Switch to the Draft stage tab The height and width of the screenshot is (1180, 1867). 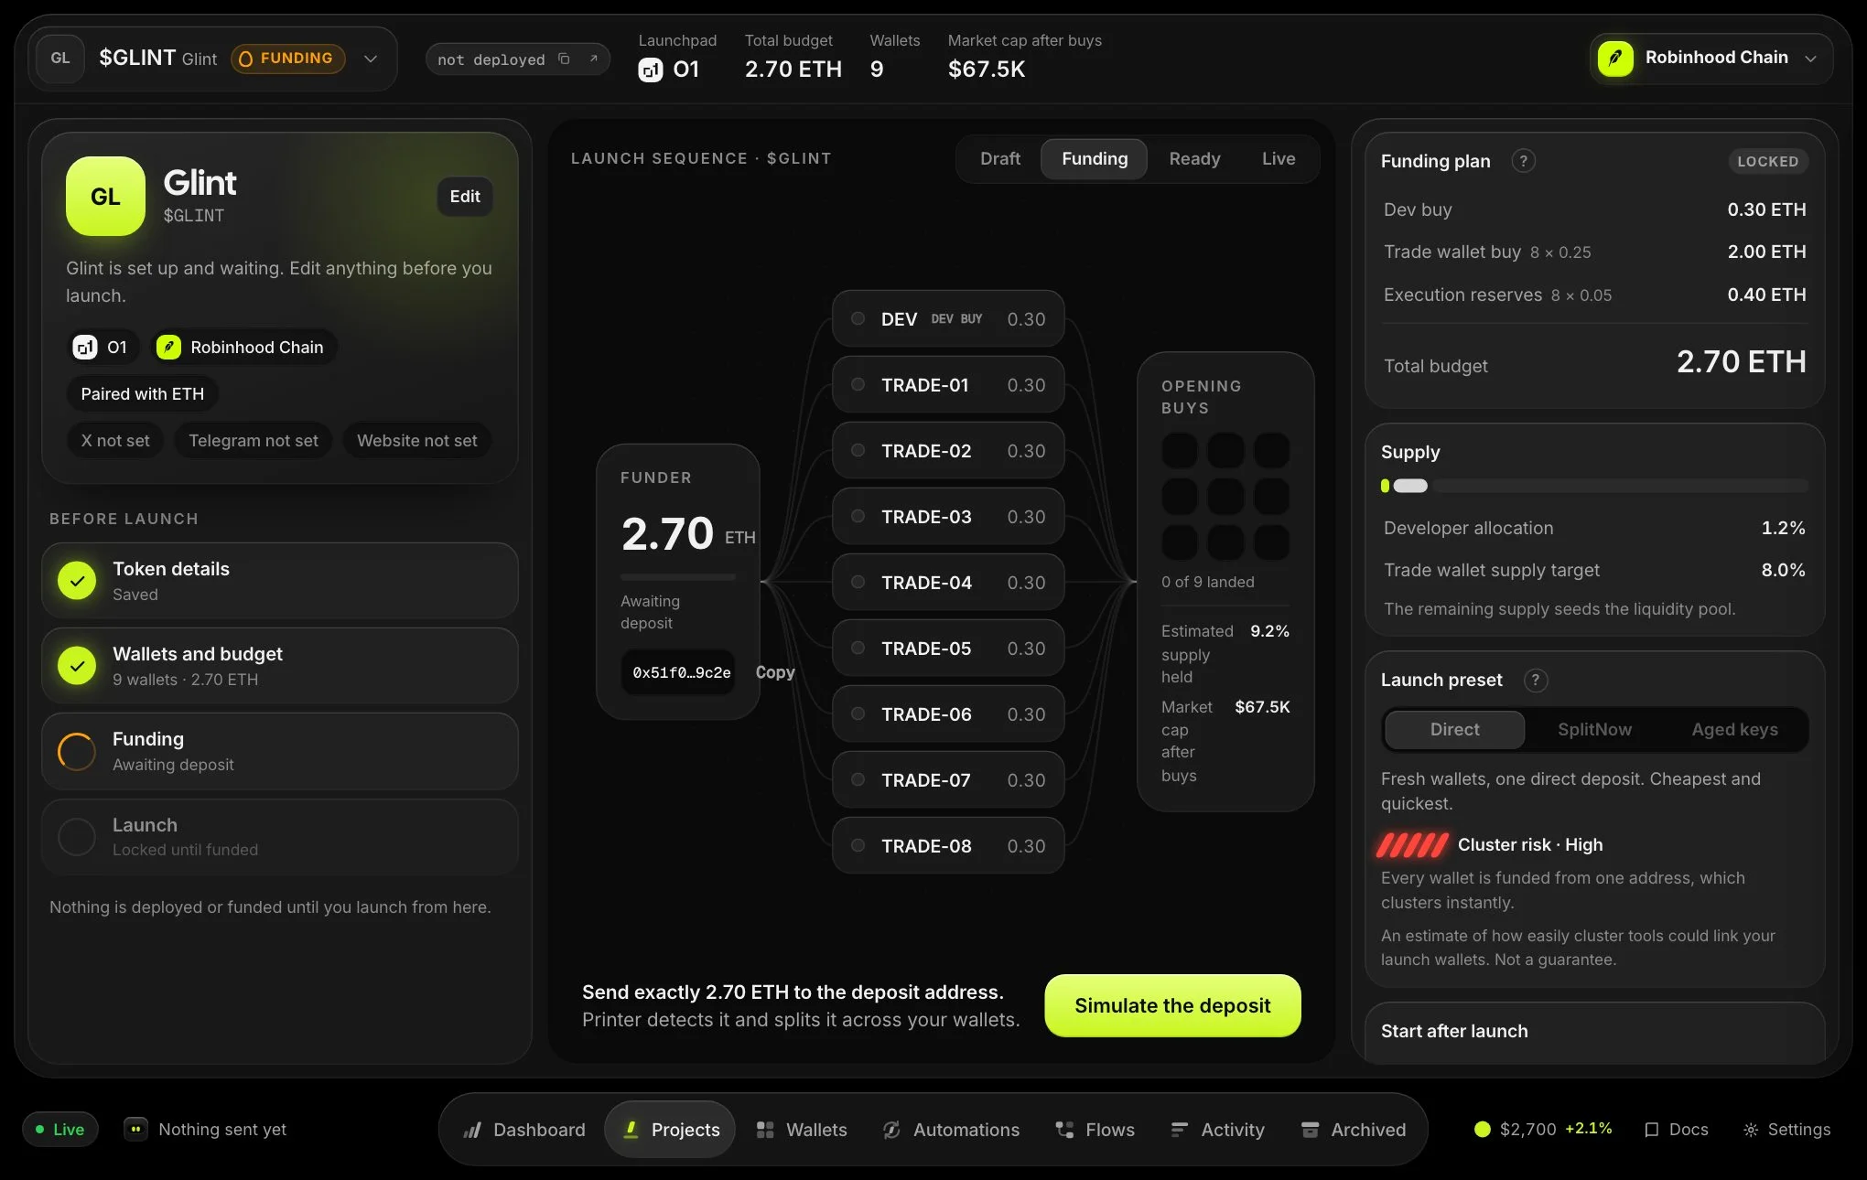[999, 159]
